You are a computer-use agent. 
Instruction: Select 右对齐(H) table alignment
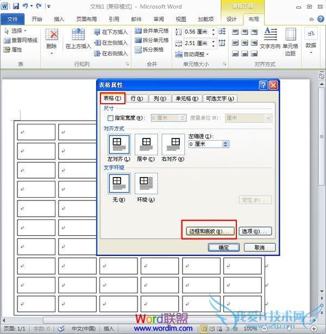click(173, 144)
